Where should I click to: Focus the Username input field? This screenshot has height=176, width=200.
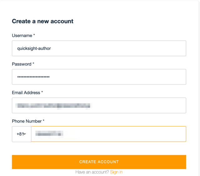click(x=99, y=48)
